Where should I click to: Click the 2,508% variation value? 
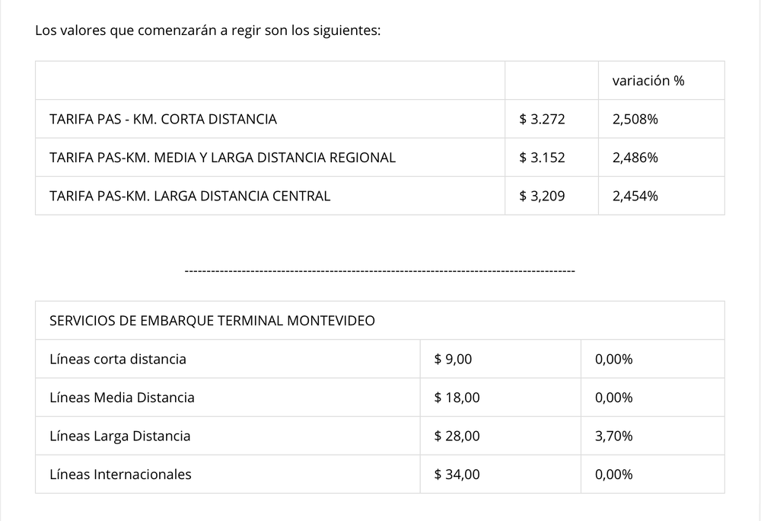pyautogui.click(x=635, y=119)
